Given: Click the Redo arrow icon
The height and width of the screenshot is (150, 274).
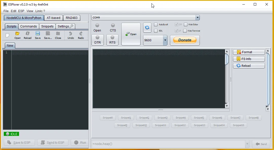Looking at the screenshot, I should (x=81, y=34).
